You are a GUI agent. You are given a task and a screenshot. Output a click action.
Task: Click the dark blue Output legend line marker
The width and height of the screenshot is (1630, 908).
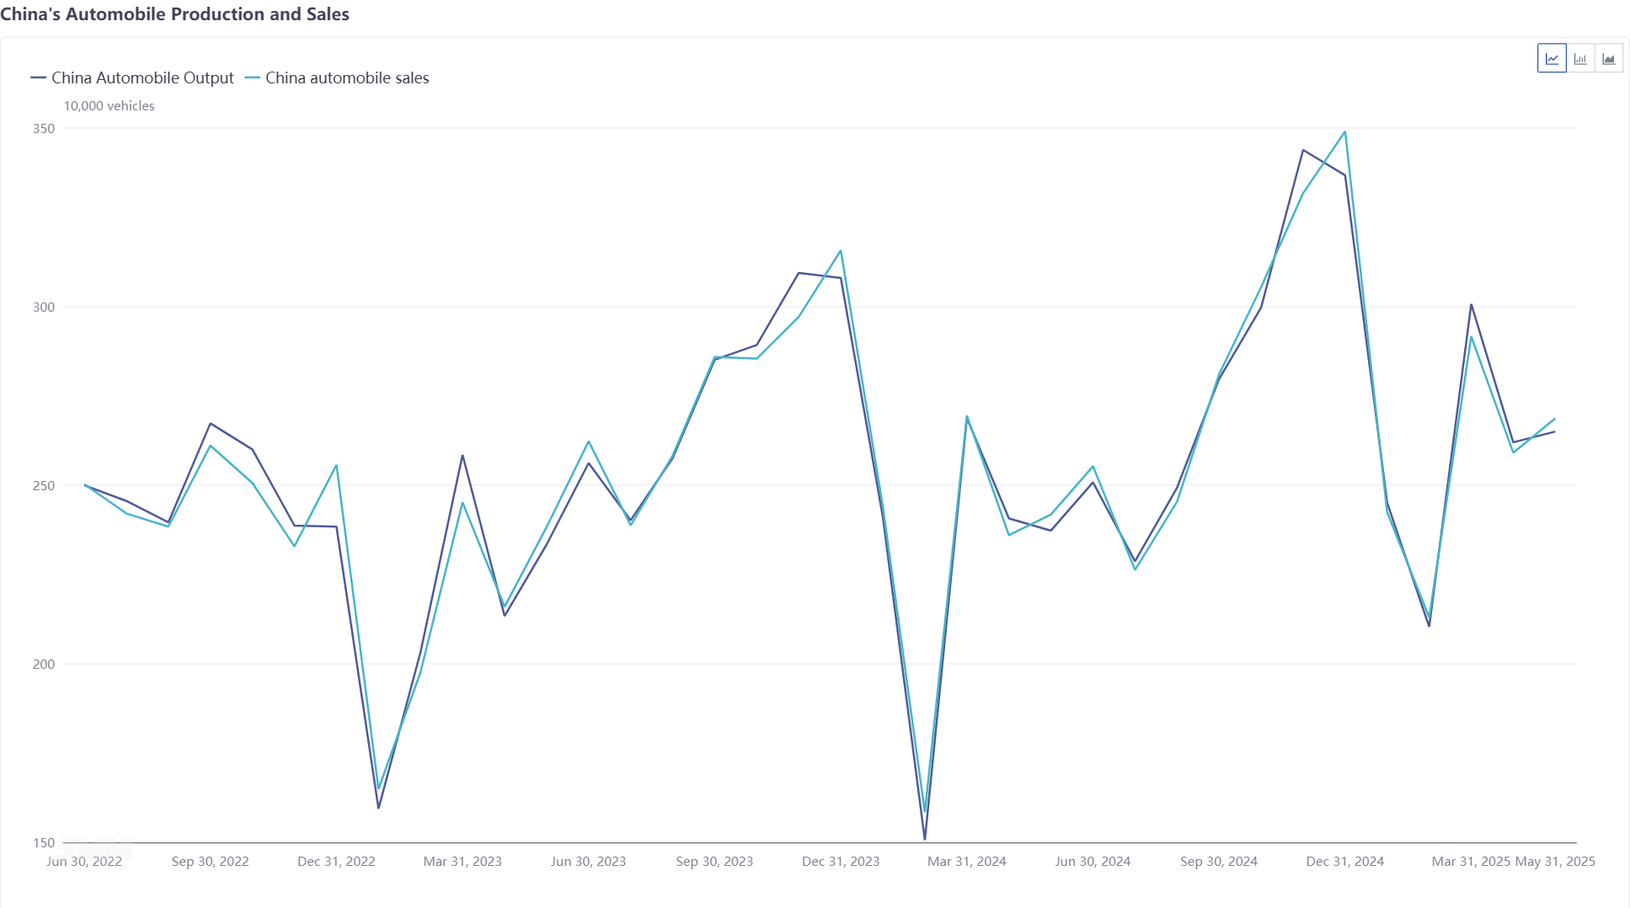[38, 78]
